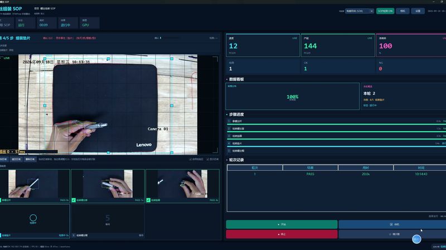Open the second step thumbnail with green bounding box
Image resolution: width=446 pixels, height=250 pixels.
click(108, 186)
